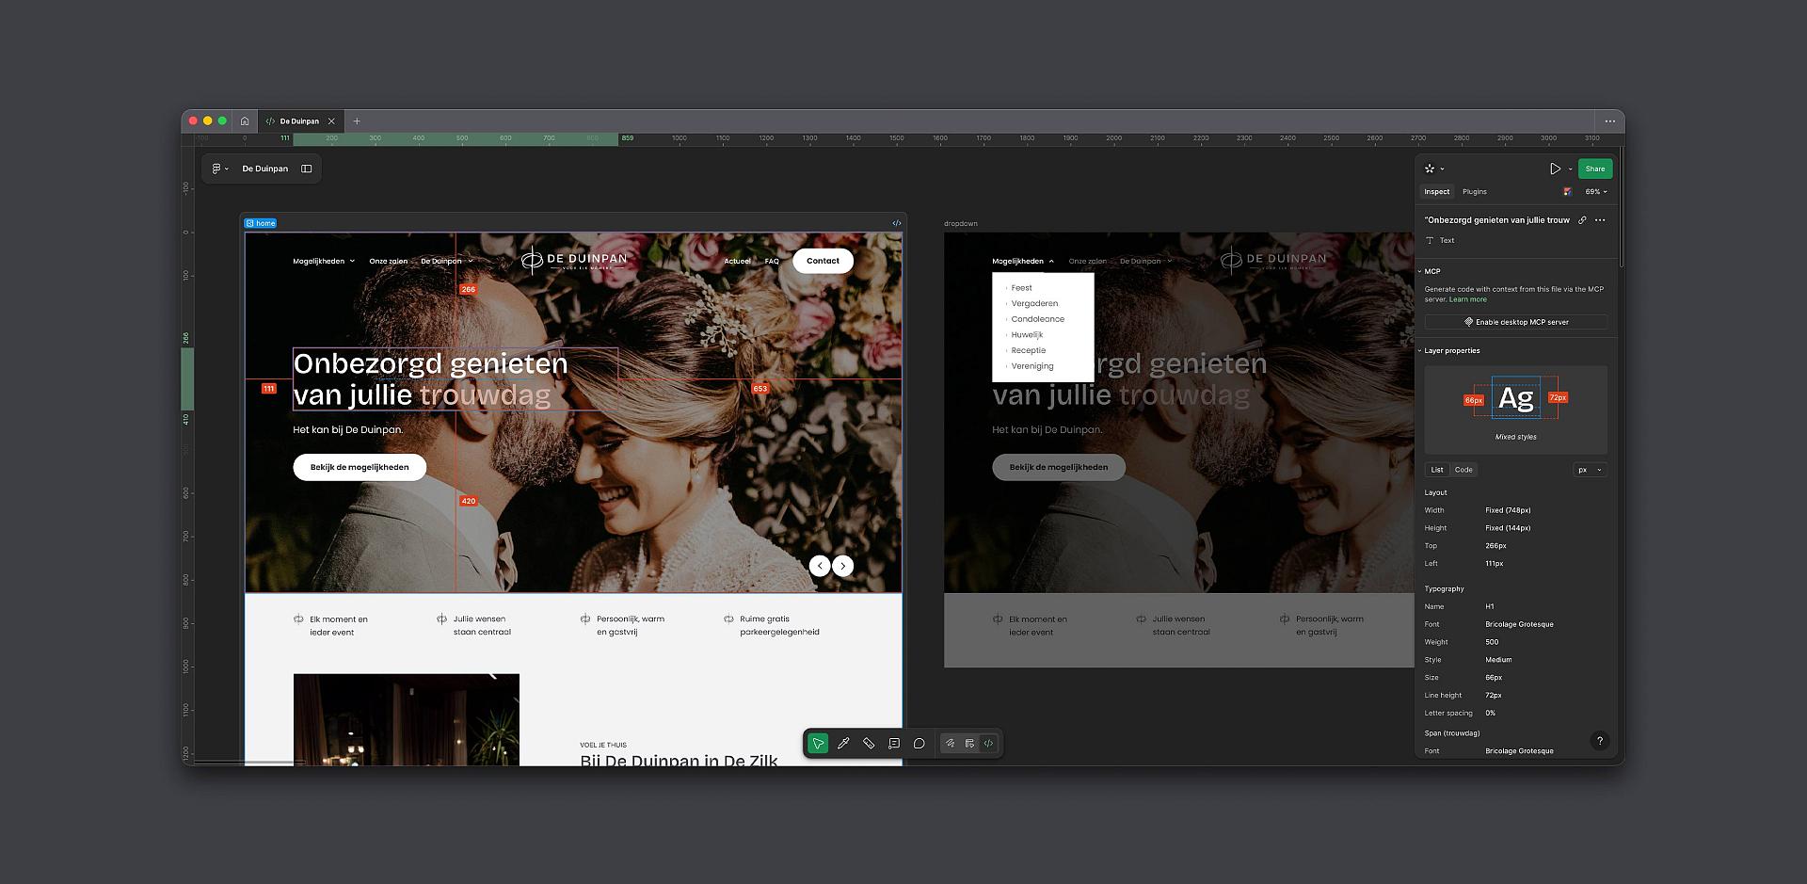
Task: Click the Present play button
Action: click(1555, 169)
